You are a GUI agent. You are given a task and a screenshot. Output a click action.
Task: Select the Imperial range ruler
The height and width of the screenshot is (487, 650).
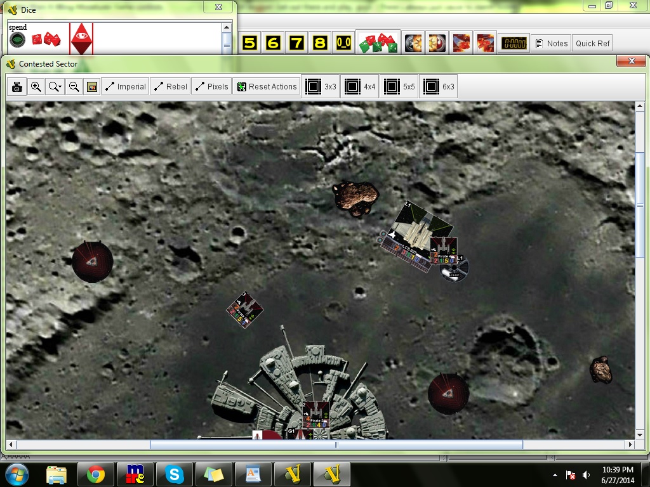(125, 87)
